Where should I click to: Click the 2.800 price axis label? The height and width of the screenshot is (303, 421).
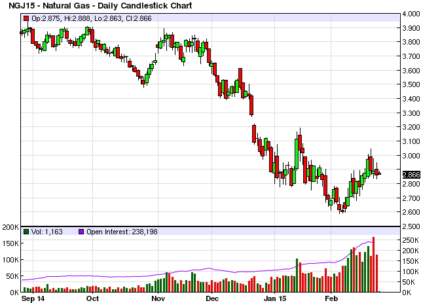pyautogui.click(x=411, y=184)
